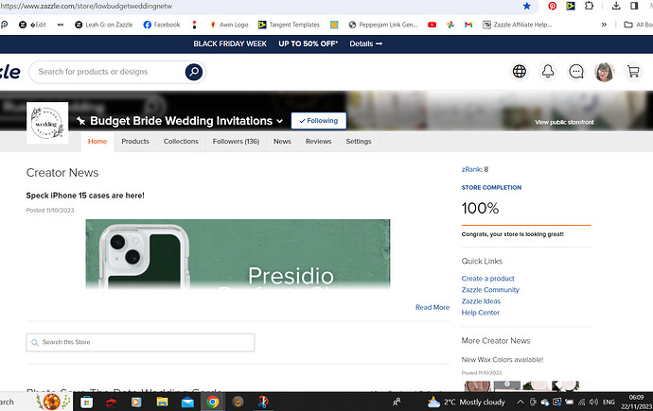Open the profile avatar menu
Viewport: 653px width, 411px height.
[x=605, y=72]
